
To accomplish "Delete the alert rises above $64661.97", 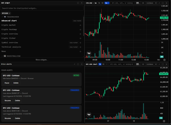I will tap(17, 101).
